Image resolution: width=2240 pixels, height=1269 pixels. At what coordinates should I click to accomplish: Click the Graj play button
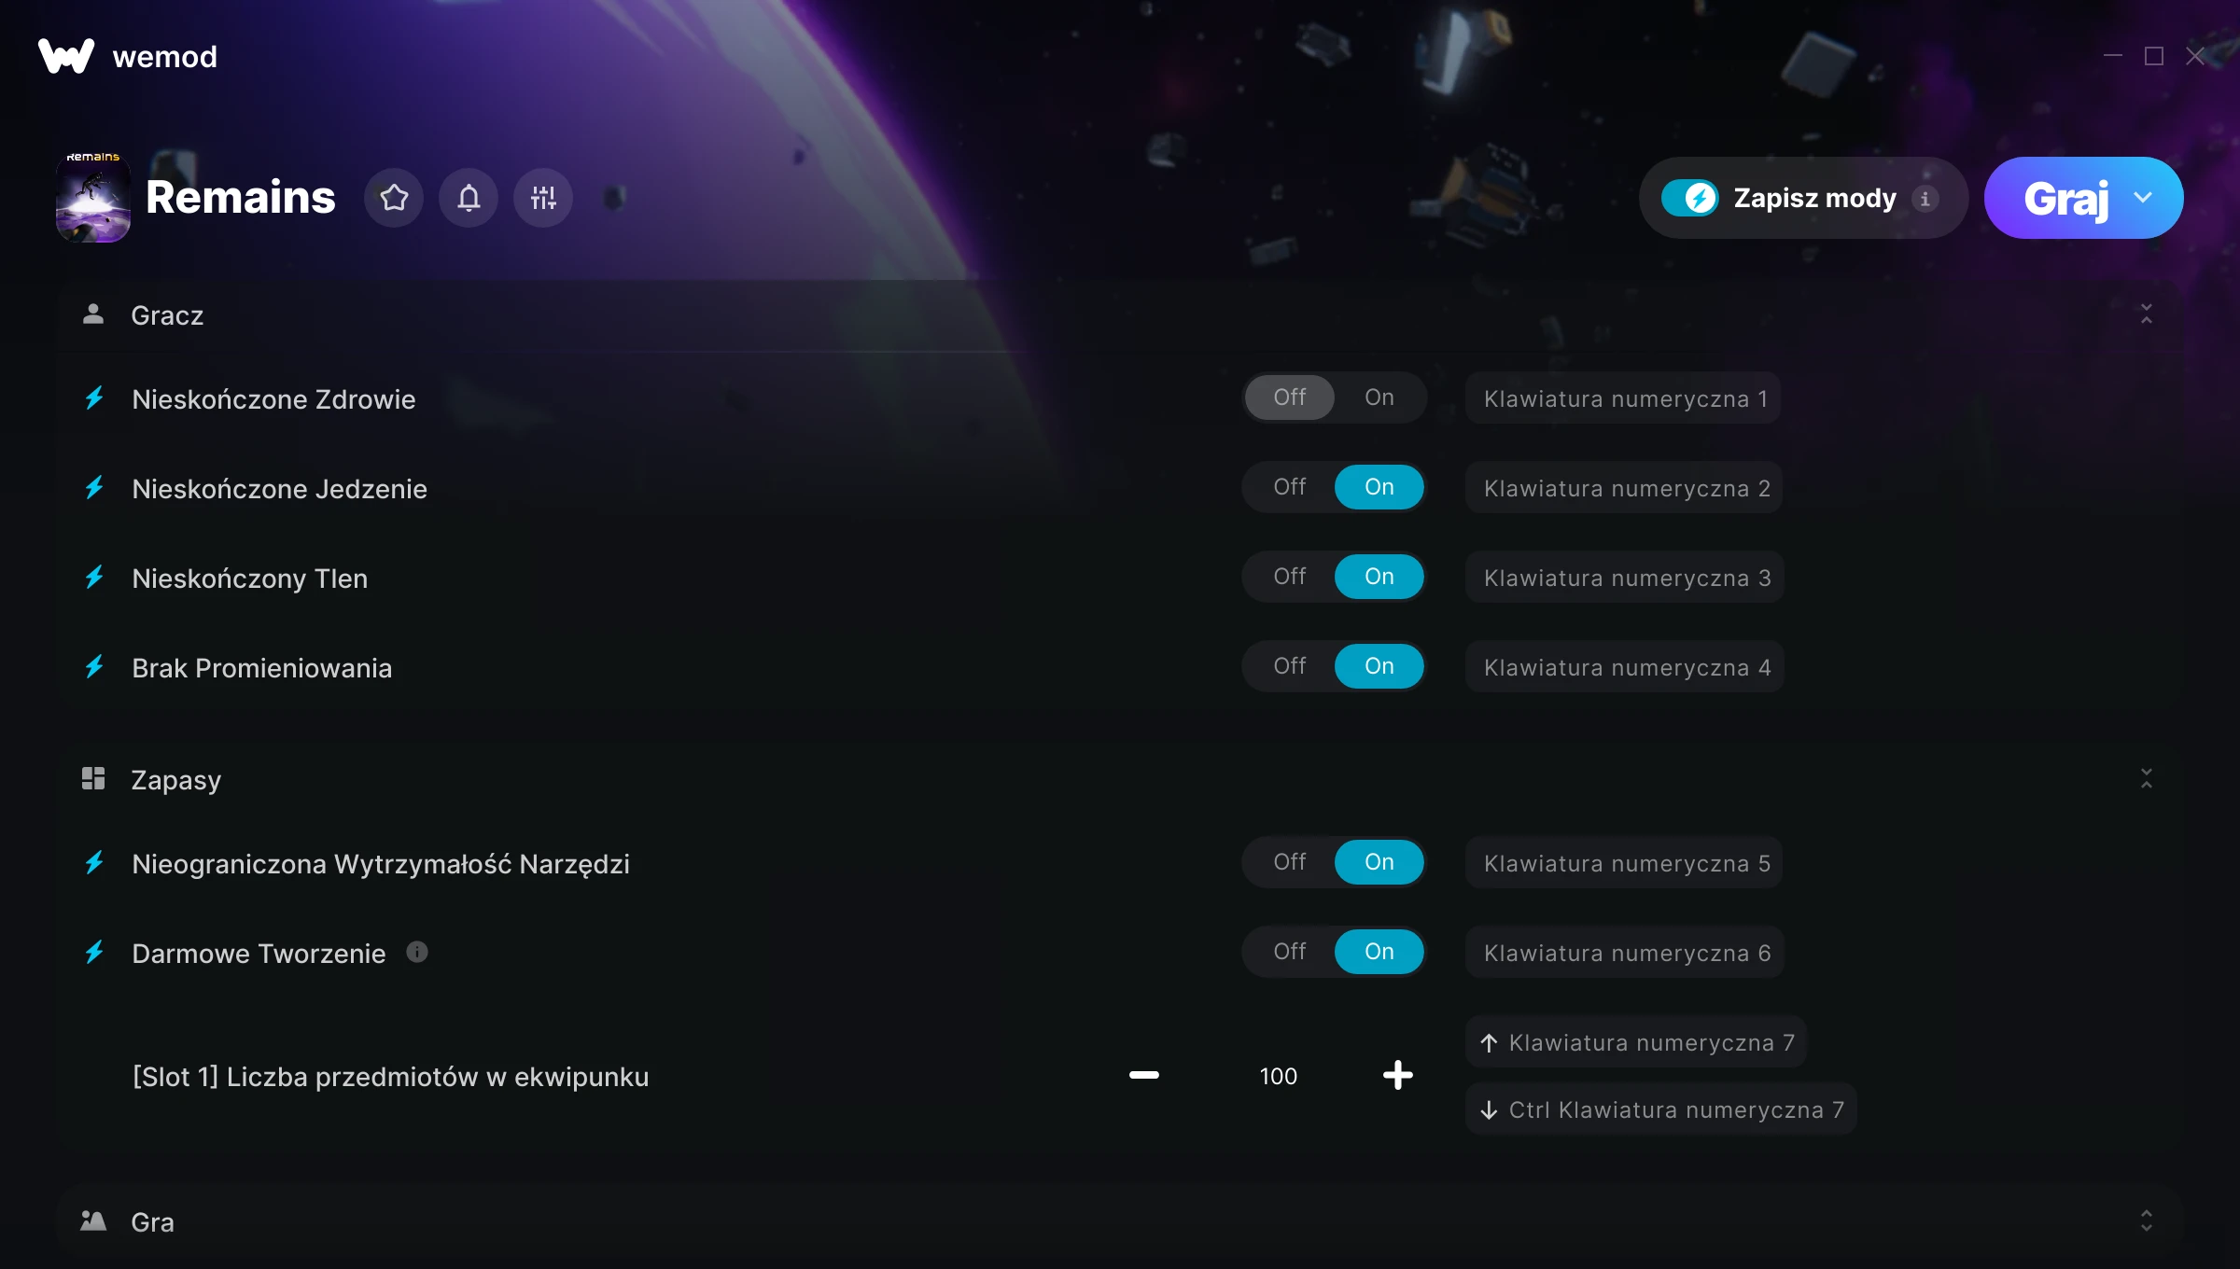click(2066, 198)
